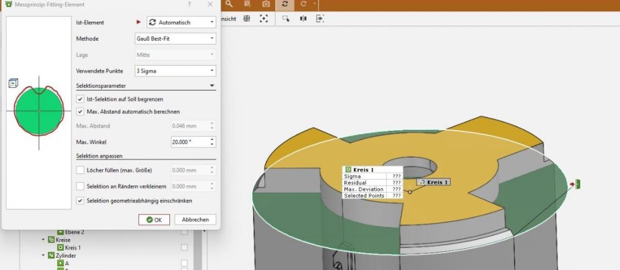The width and height of the screenshot is (620, 270).
Task: Toggle 'Max. Abstand automatisch berechnen' checkbox
Action: (x=80, y=112)
